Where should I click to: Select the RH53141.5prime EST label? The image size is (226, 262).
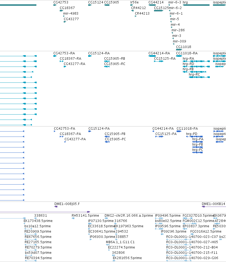click(x=85, y=216)
